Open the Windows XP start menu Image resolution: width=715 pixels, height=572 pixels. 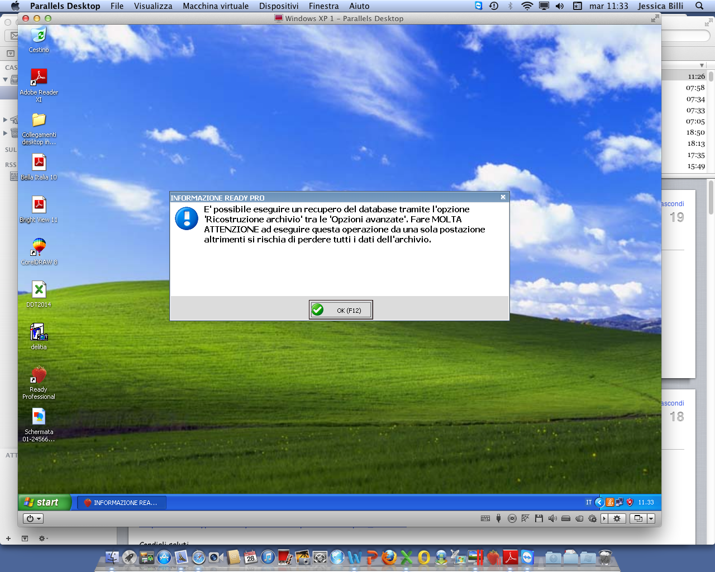tap(45, 502)
